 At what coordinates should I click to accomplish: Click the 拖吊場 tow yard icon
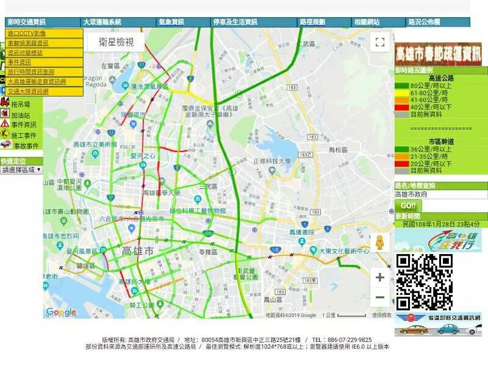pyautogui.click(x=5, y=102)
